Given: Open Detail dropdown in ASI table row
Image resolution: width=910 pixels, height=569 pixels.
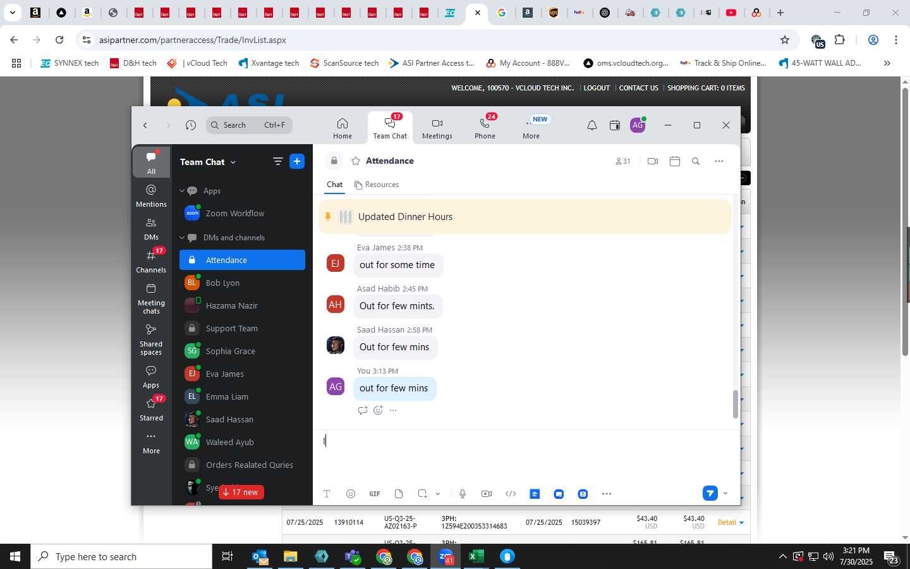Looking at the screenshot, I should 731,522.
